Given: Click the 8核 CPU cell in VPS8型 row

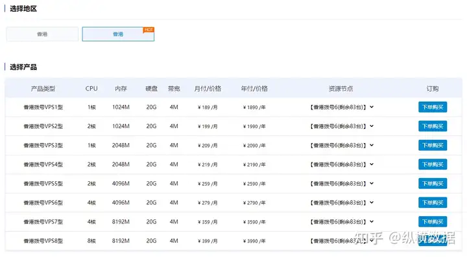Looking at the screenshot, I should (91, 241).
